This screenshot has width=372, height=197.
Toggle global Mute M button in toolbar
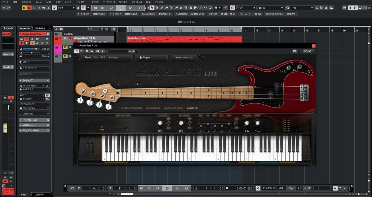pos(24,8)
